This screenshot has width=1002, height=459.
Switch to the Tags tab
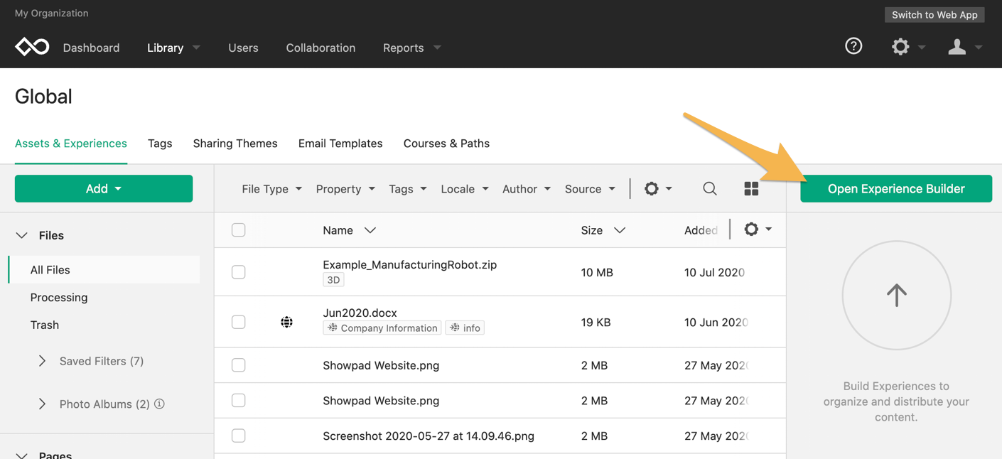point(160,144)
